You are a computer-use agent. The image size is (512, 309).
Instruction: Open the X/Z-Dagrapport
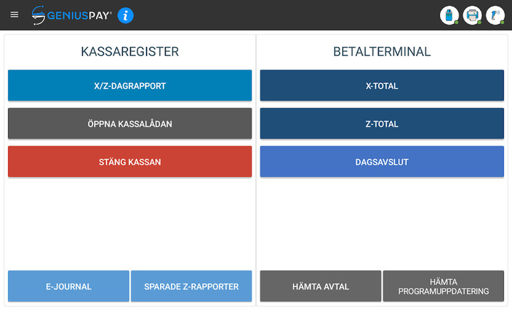129,86
